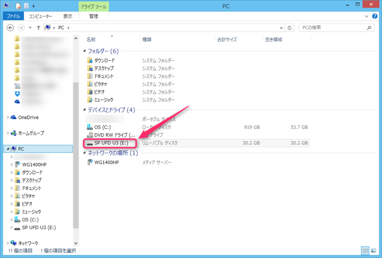Select ビデオ in the navigation tree
The width and height of the screenshot is (382, 258).
27,204
